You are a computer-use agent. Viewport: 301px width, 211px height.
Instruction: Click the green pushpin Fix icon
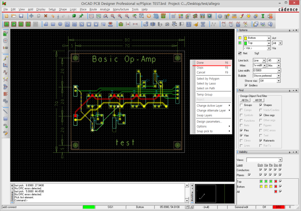point(81,16)
